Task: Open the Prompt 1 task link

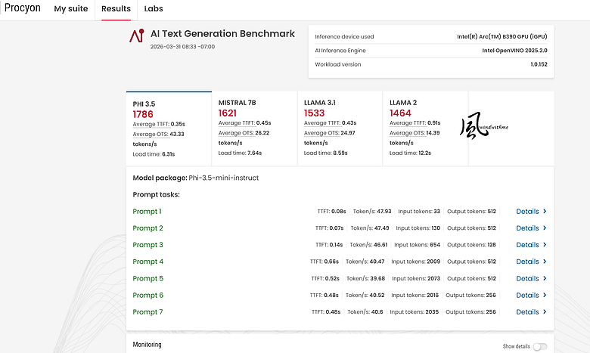Action: coord(147,212)
